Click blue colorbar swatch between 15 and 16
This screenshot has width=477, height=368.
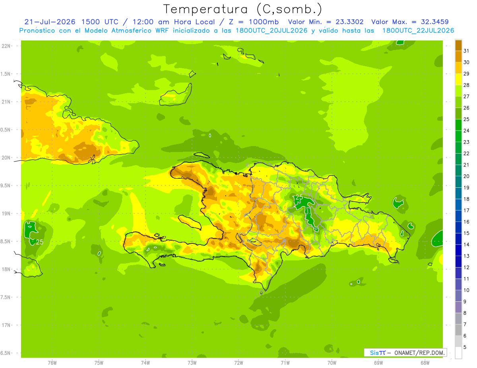458,227
